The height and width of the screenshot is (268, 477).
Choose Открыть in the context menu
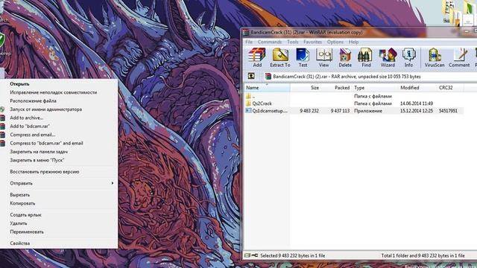coord(59,84)
